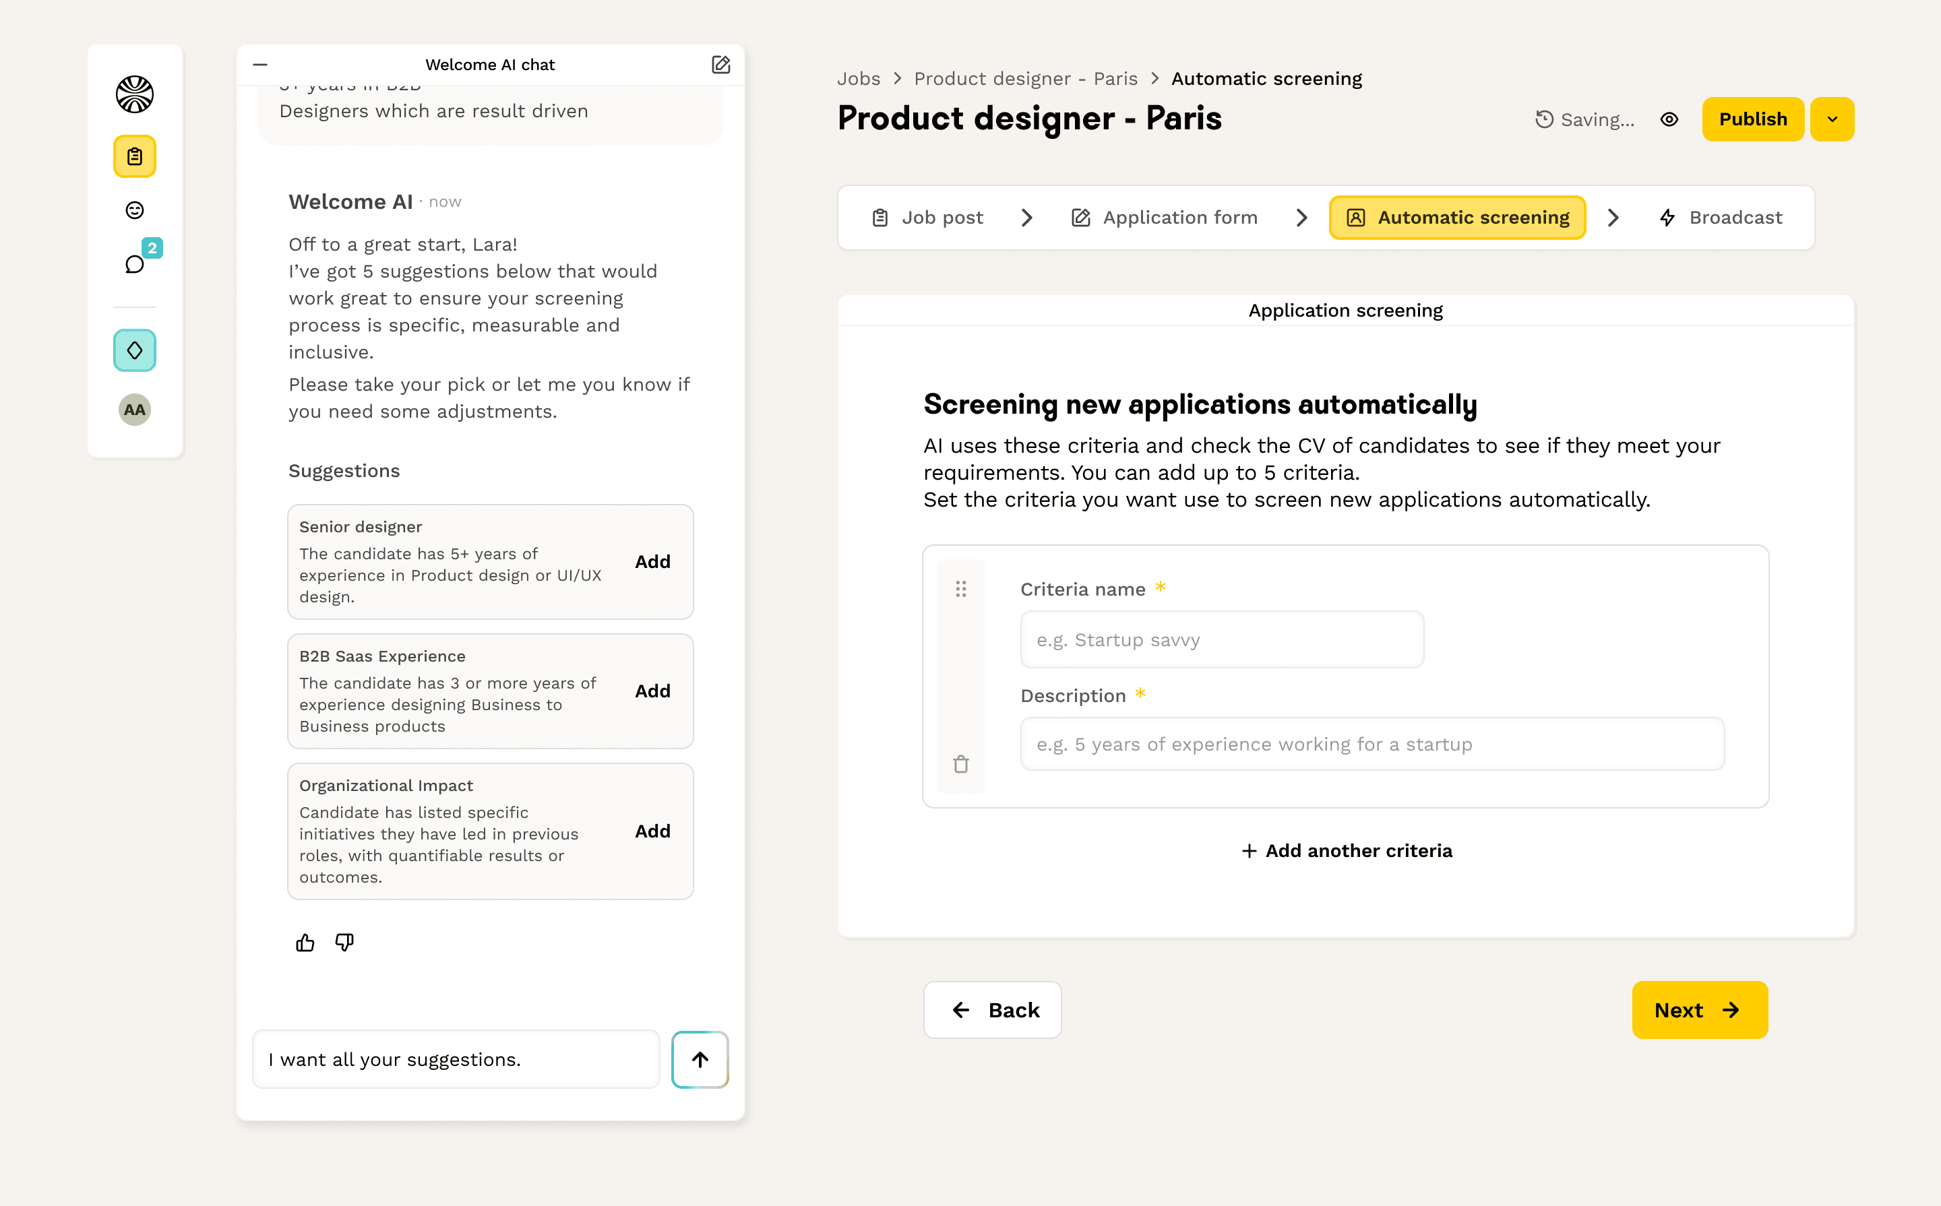Expand the Publish dropdown arrow
Viewport: 1941px width, 1206px height.
1832,120
